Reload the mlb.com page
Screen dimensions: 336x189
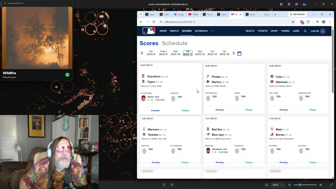[154, 22]
